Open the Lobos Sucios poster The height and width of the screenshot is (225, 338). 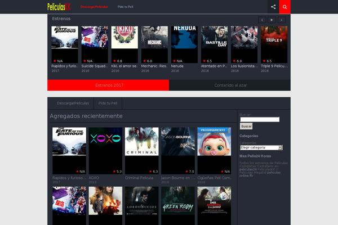141,206
